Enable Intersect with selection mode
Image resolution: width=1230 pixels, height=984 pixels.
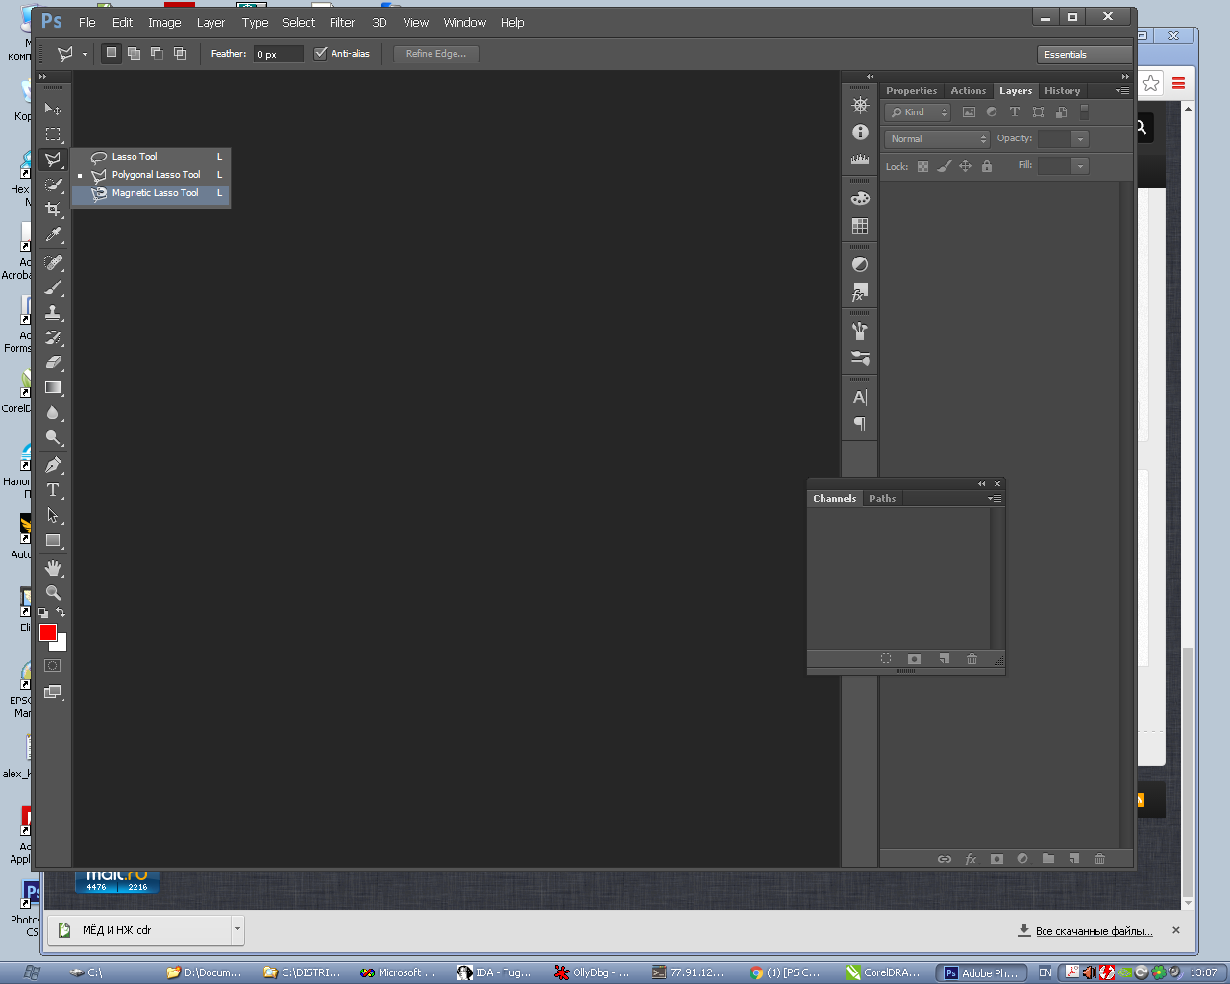tap(180, 53)
